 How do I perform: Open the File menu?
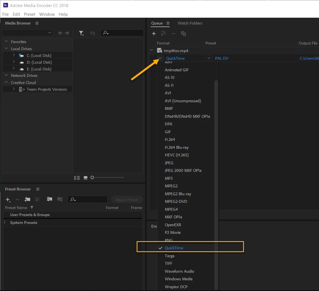click(5, 14)
